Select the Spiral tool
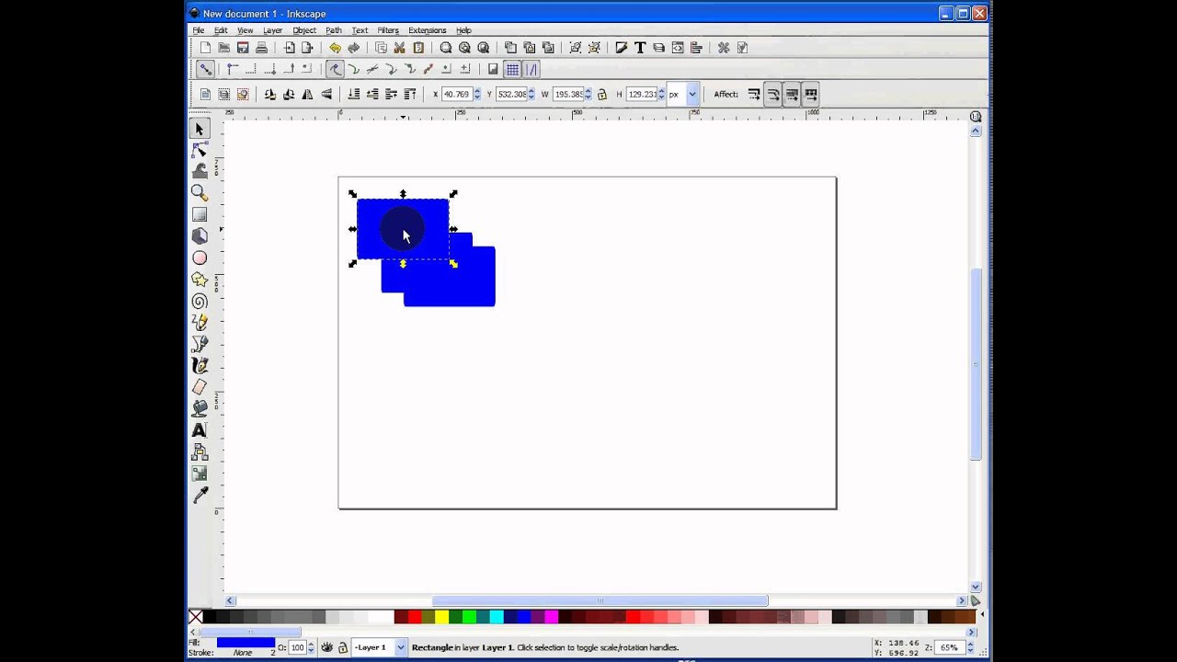Image resolution: width=1177 pixels, height=662 pixels. click(x=200, y=302)
